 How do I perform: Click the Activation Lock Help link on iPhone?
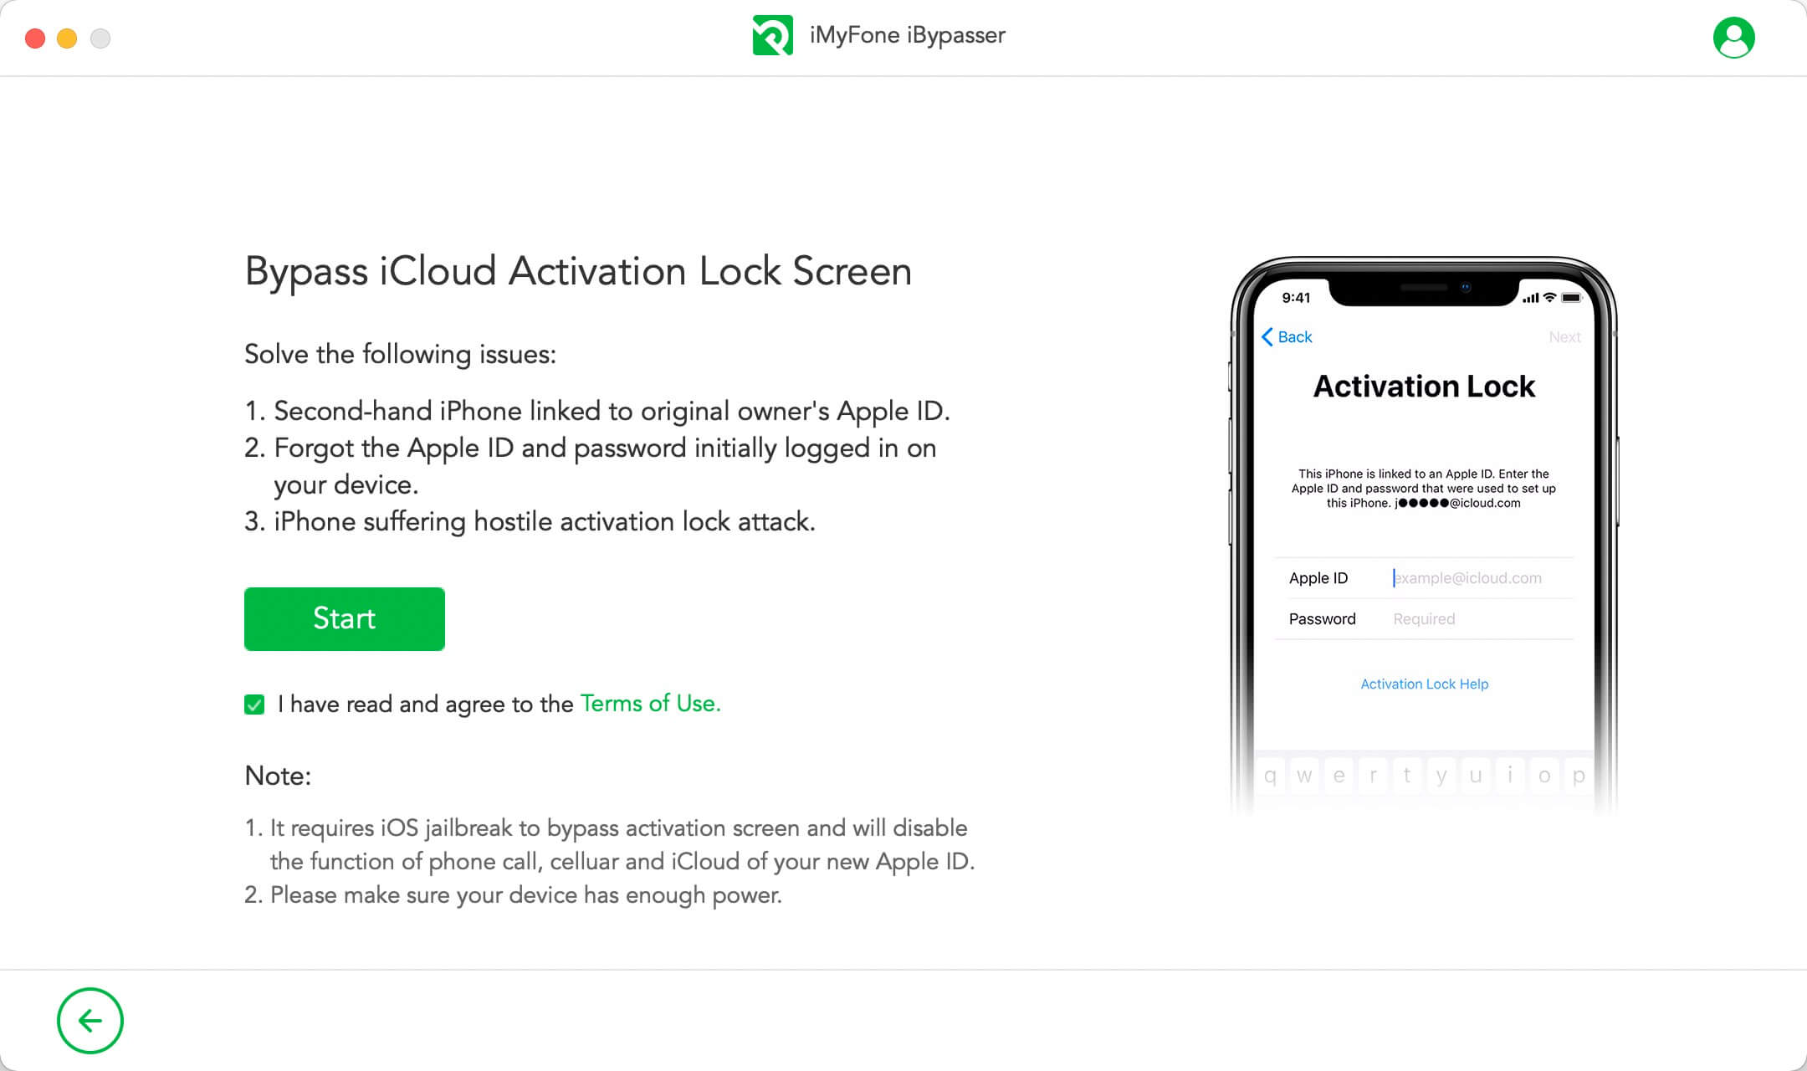click(x=1423, y=684)
